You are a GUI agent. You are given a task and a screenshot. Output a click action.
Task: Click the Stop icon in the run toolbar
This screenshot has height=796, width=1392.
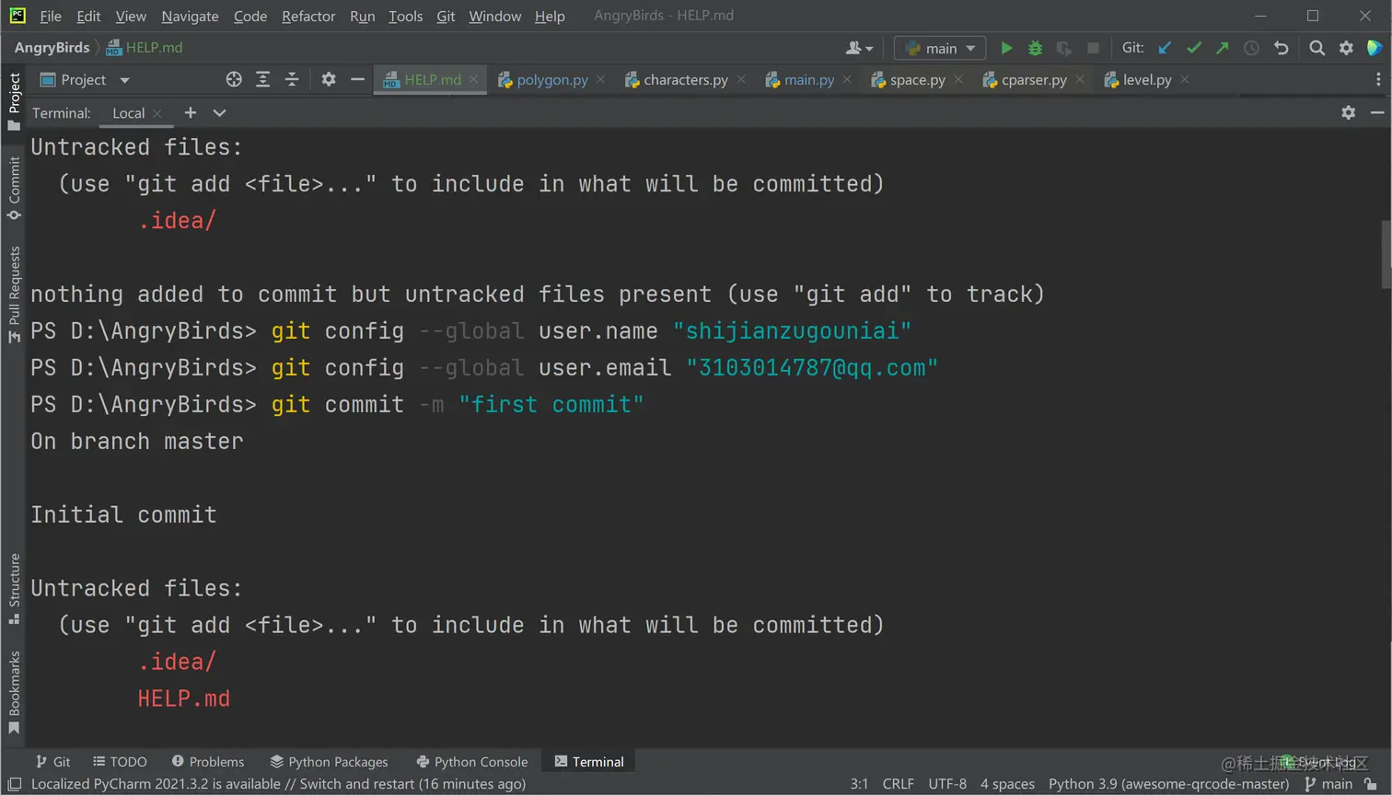[1093, 48]
